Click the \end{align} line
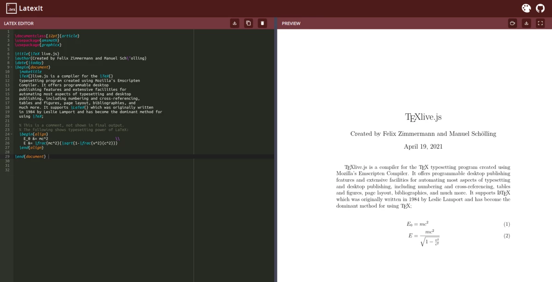The height and width of the screenshot is (282, 552). pyautogui.click(x=31, y=148)
